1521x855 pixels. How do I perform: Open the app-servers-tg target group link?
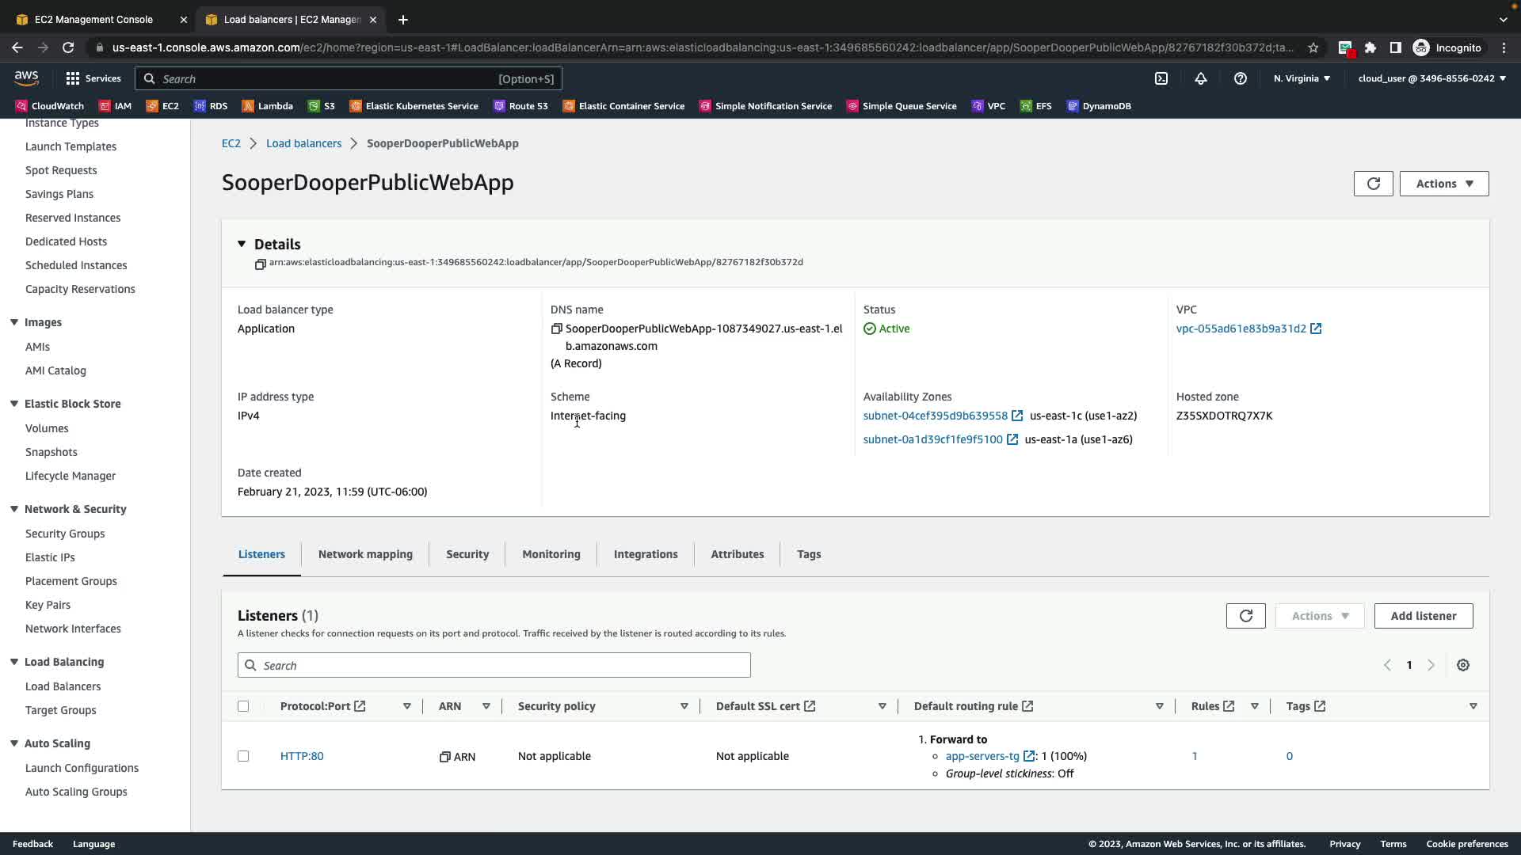(982, 756)
